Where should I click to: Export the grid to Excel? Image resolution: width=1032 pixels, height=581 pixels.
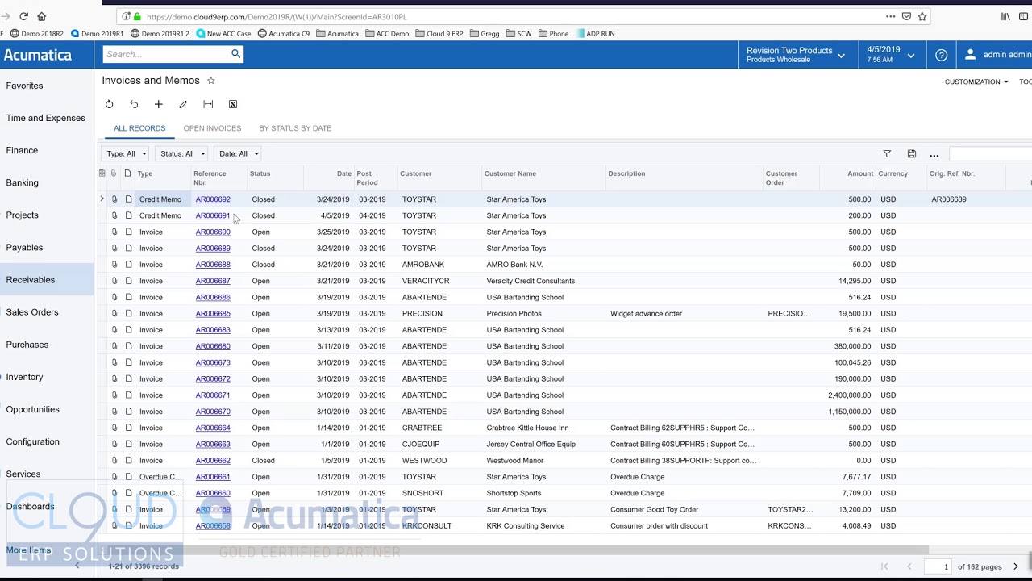click(233, 104)
